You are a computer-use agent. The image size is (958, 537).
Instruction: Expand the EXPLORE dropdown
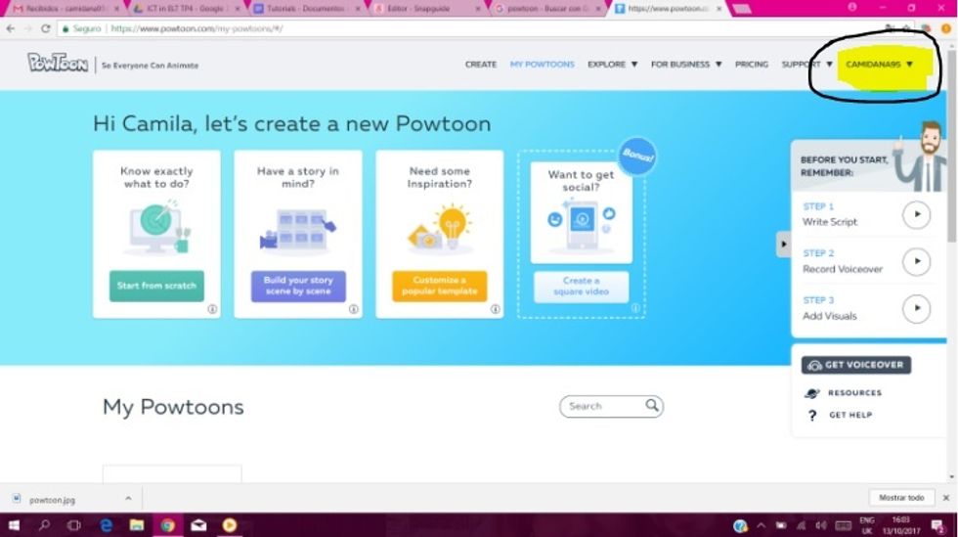pos(612,65)
